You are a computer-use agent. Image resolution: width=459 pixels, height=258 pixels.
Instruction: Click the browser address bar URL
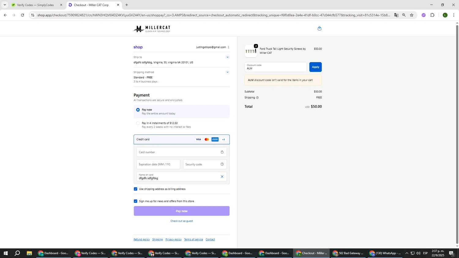pos(214,15)
